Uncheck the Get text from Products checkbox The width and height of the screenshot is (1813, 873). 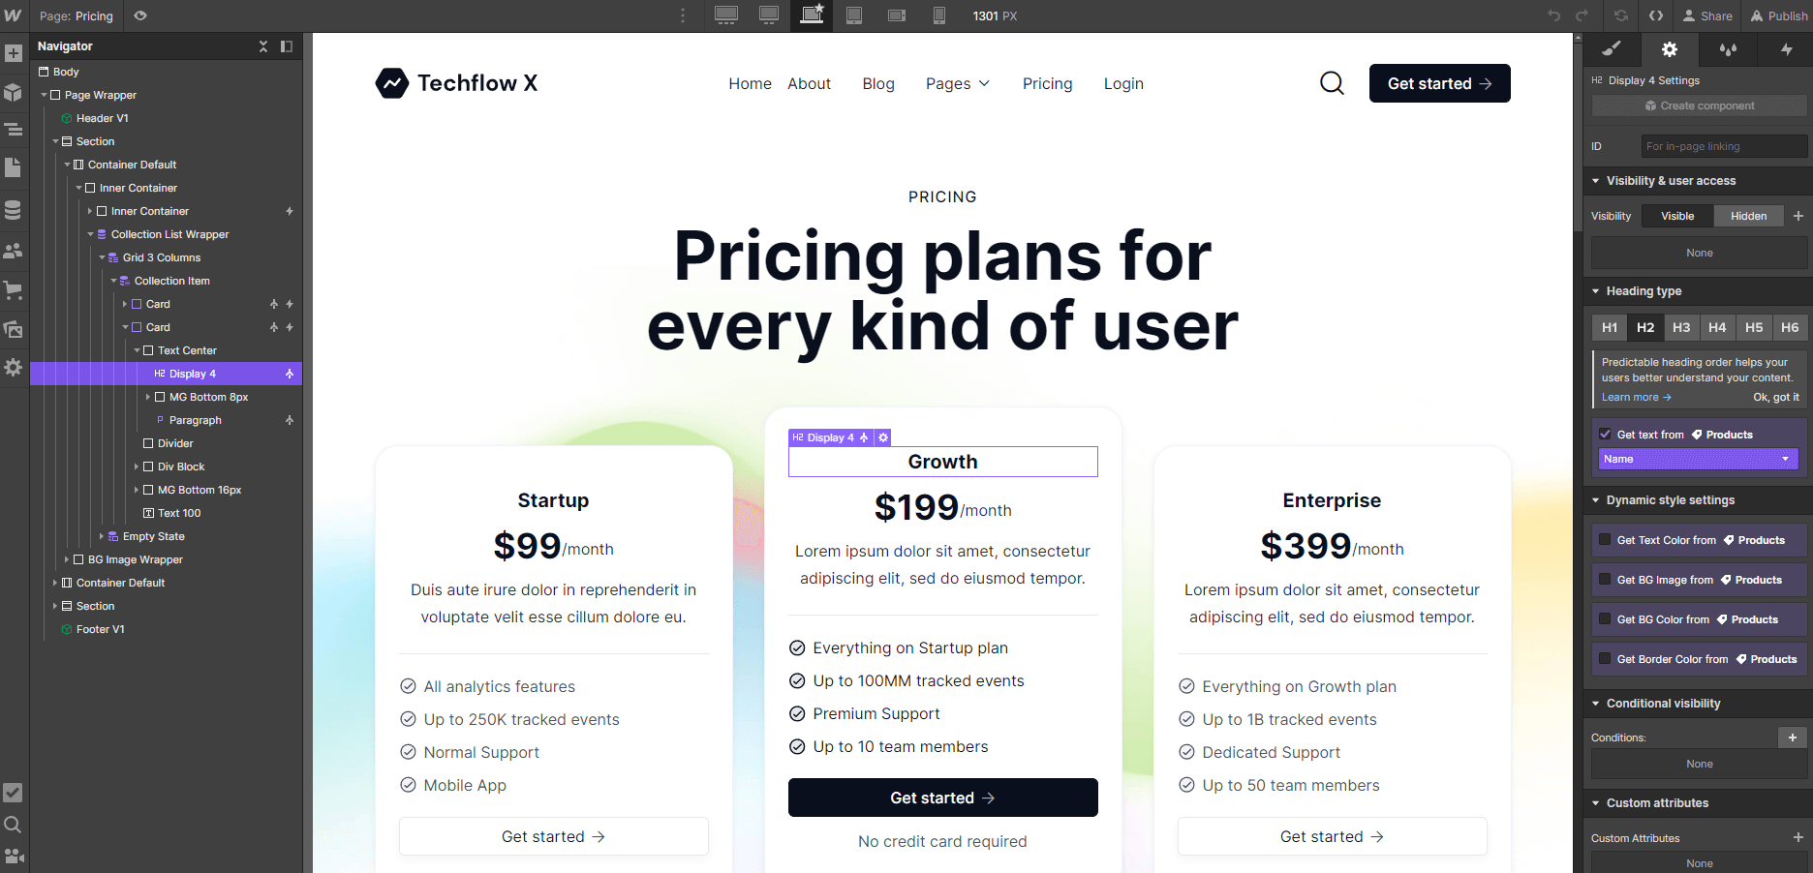[1606, 434]
